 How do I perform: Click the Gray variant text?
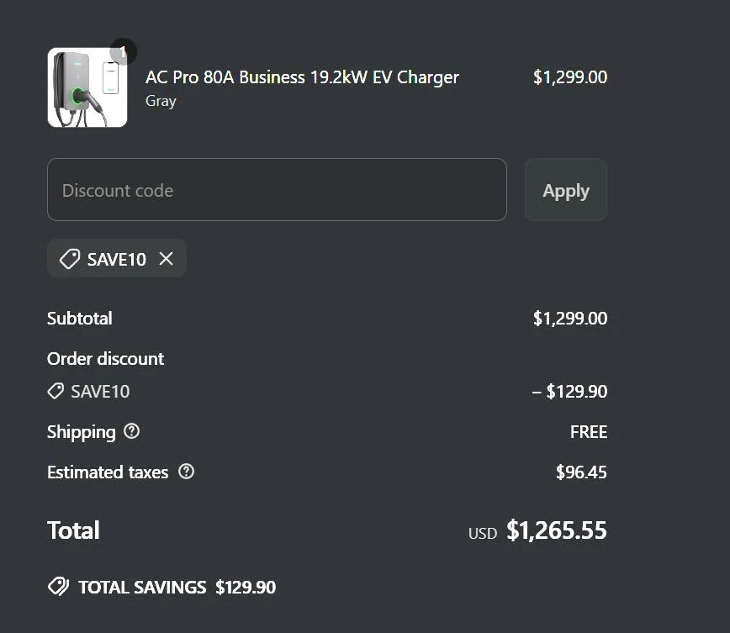(161, 101)
